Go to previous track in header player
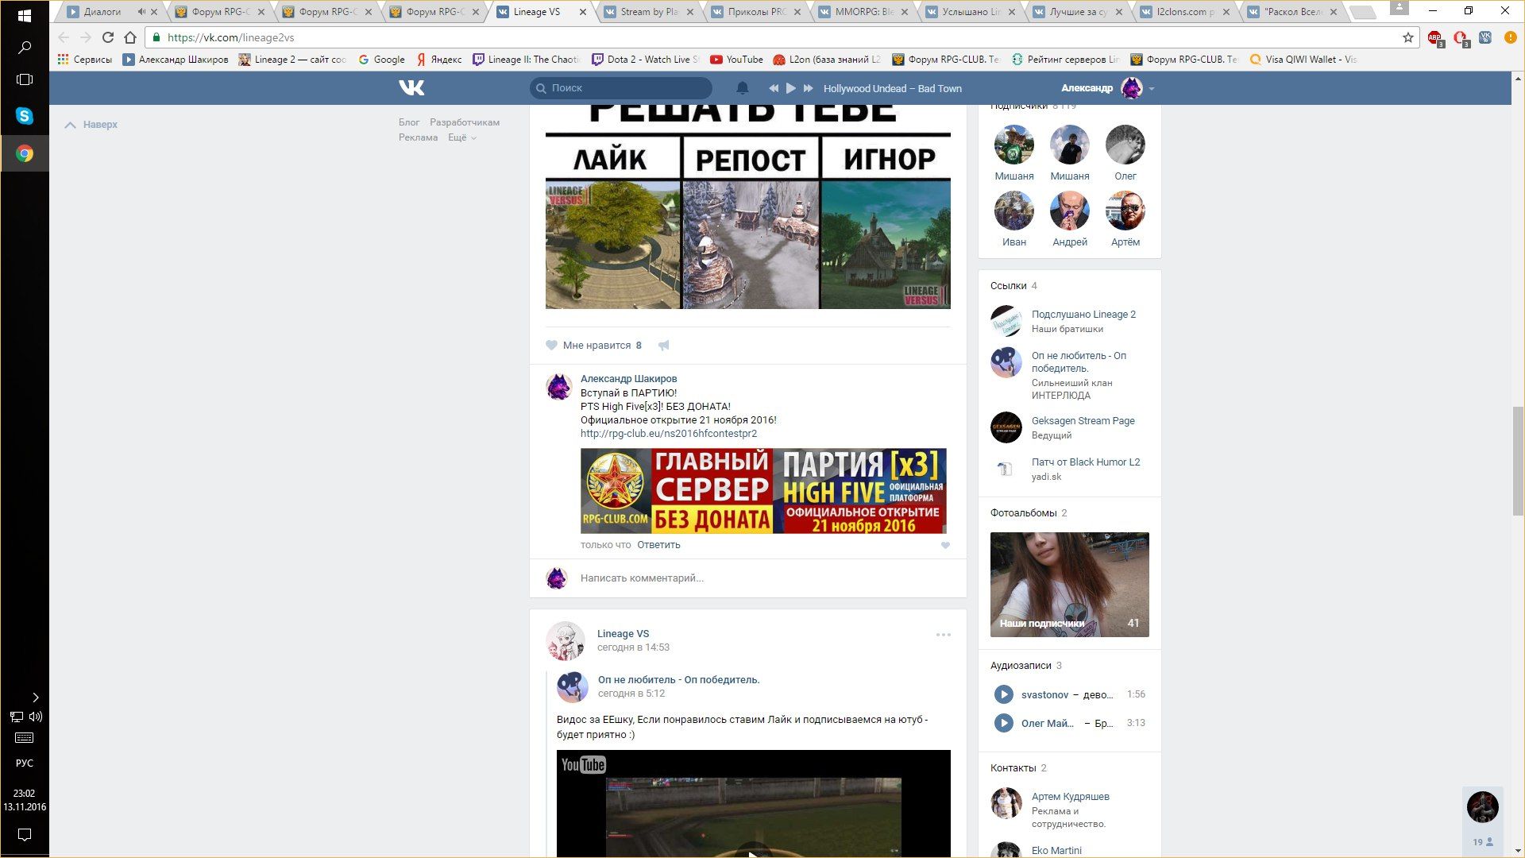 773,88
